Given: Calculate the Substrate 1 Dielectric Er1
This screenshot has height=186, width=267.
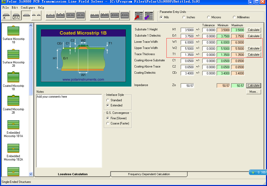Looking at the screenshot, I should point(254,36).
